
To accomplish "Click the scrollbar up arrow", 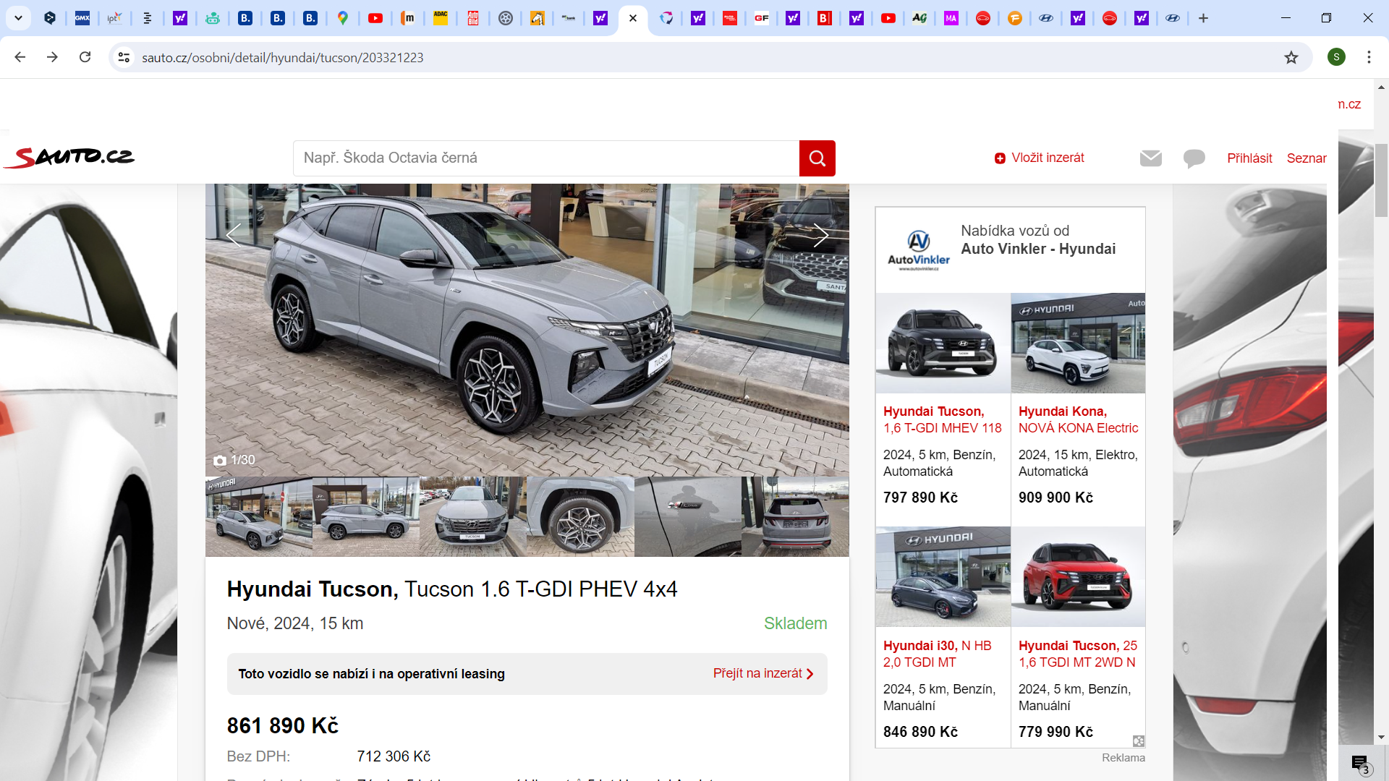I will tap(1381, 87).
